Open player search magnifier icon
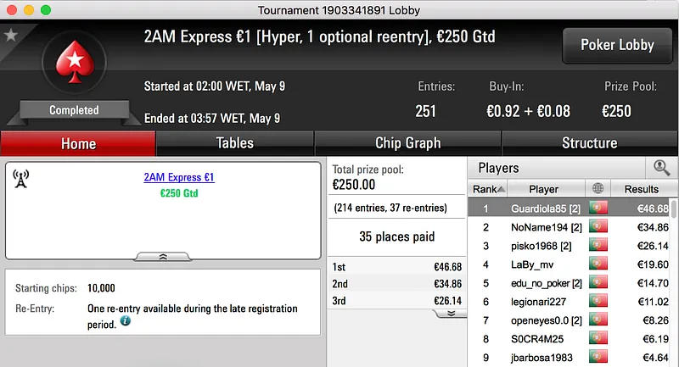 coord(661,168)
